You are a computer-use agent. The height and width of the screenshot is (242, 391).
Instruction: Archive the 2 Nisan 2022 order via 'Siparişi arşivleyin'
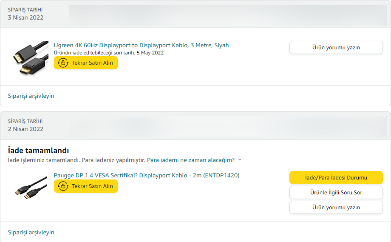coord(31,232)
